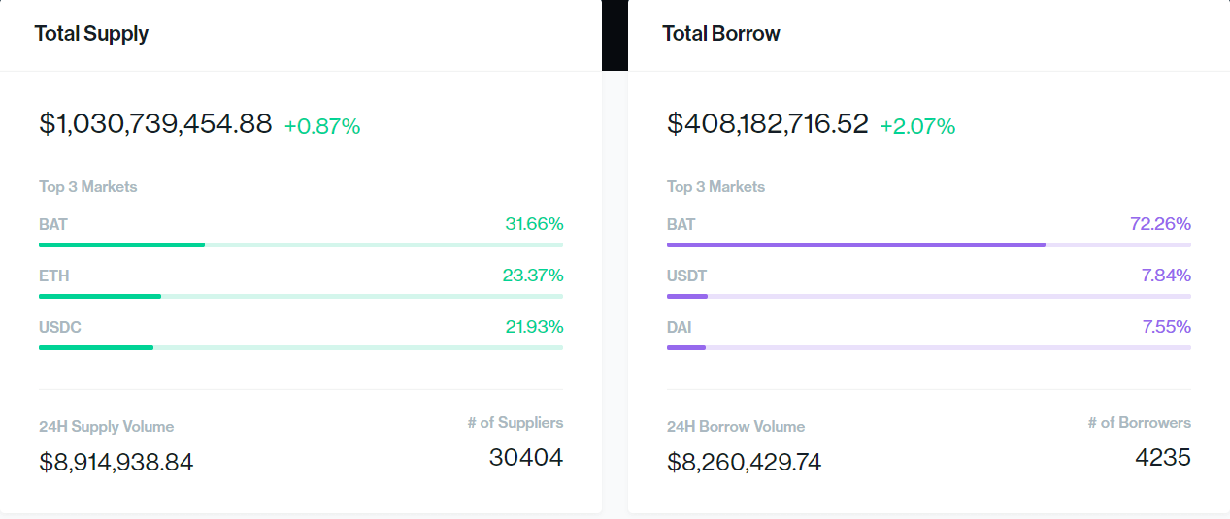Click the Total Supply heading
Image resolution: width=1230 pixels, height=519 pixels.
[91, 34]
